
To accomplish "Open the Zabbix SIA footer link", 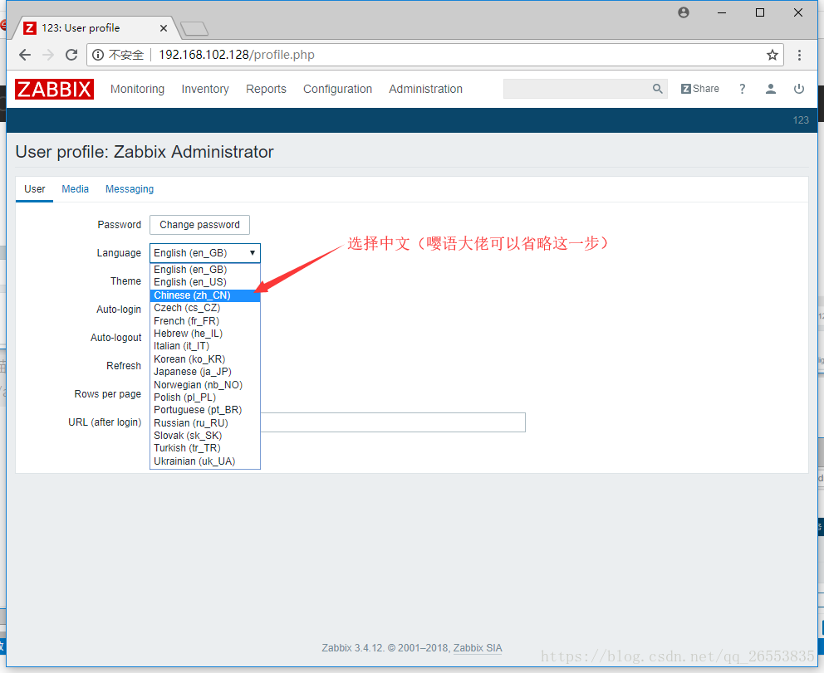I will [x=478, y=648].
